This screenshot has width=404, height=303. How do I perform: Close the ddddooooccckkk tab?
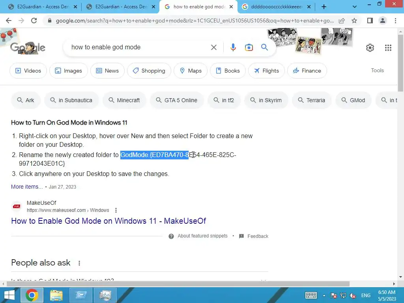pos(309,7)
